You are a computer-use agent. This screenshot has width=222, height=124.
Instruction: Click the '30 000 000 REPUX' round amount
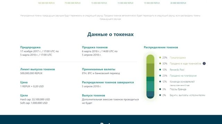(x=178, y=3)
